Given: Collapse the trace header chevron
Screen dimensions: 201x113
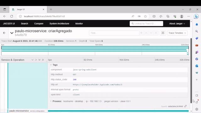Looking at the screenshot, I should click(12, 33).
